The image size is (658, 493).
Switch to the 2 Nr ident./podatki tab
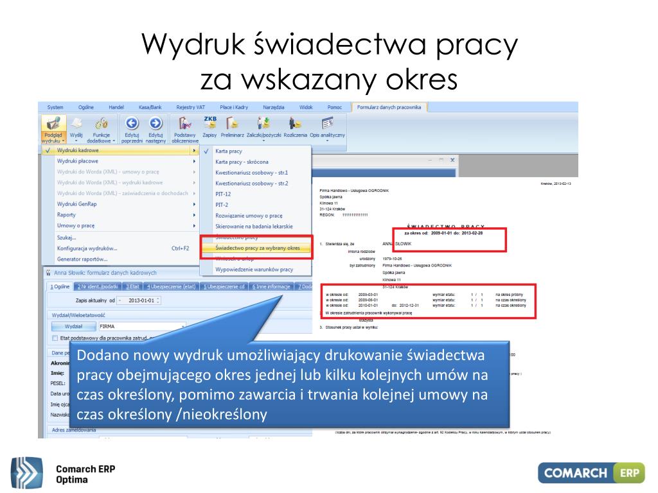[98, 287]
